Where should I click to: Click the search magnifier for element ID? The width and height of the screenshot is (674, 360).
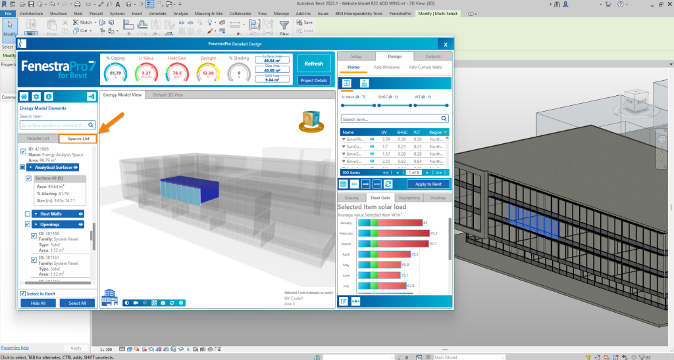coord(91,125)
